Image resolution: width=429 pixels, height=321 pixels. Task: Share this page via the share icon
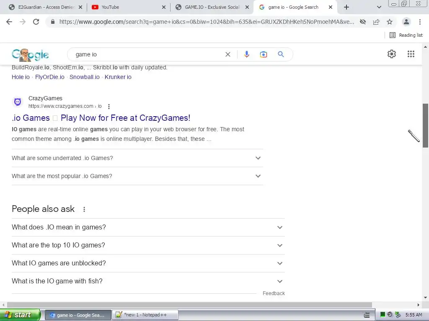pyautogui.click(x=376, y=22)
